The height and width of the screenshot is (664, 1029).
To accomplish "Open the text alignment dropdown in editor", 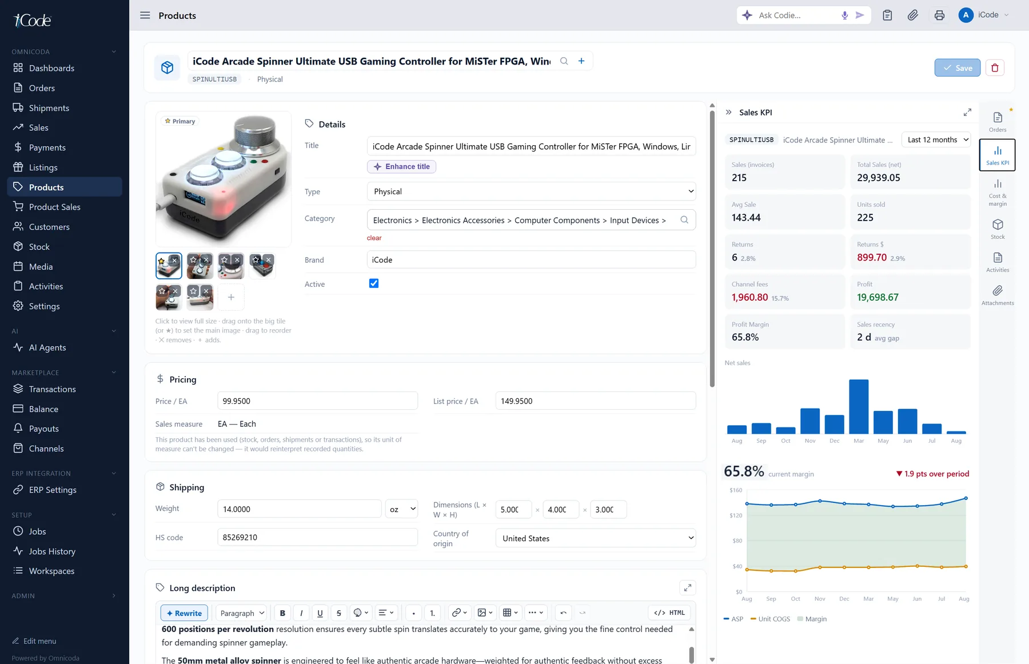I will [386, 613].
